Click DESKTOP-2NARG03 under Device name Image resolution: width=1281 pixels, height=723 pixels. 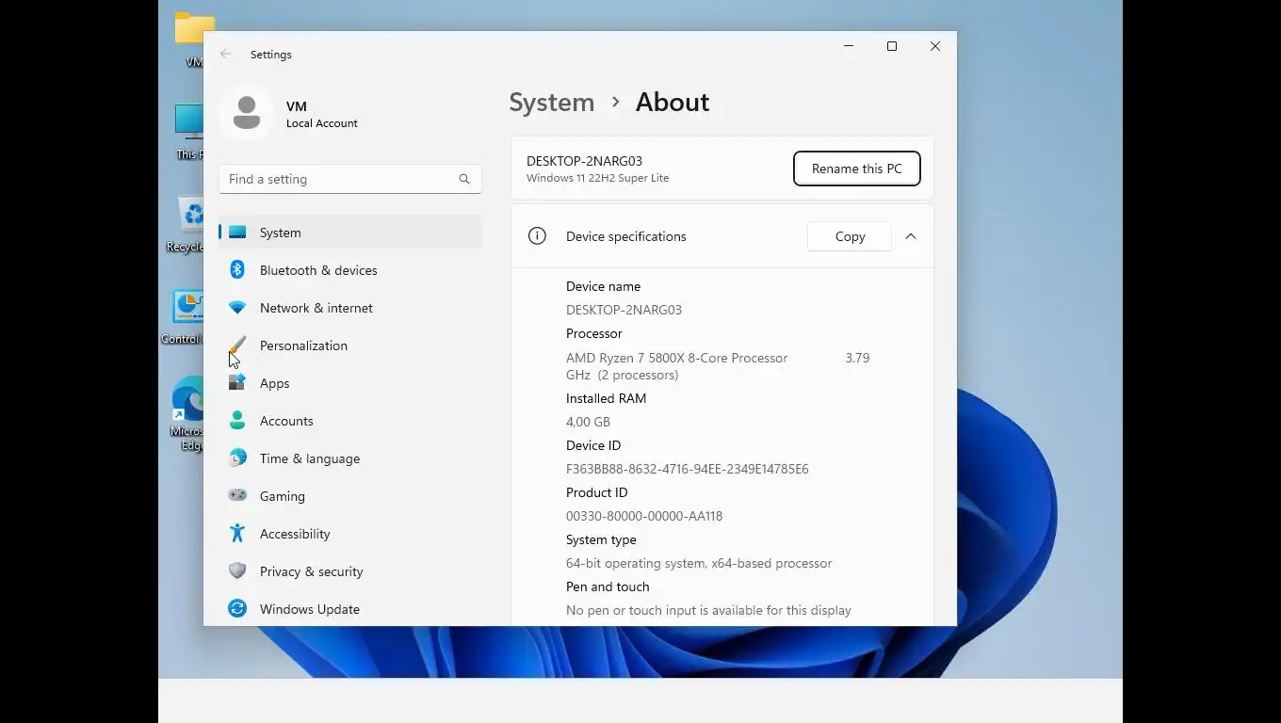[624, 310]
